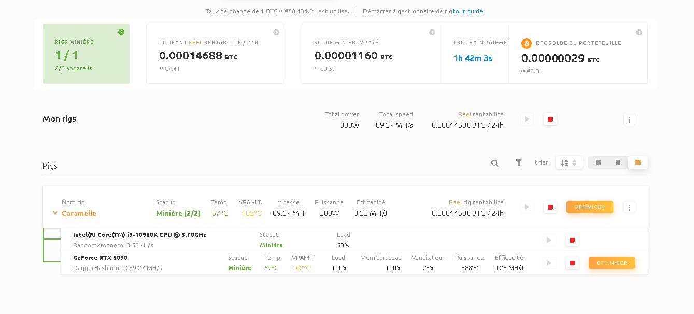Stop the Intel Core i9-10900K CPU miner
Image resolution: width=694 pixels, height=314 pixels.
click(572, 240)
